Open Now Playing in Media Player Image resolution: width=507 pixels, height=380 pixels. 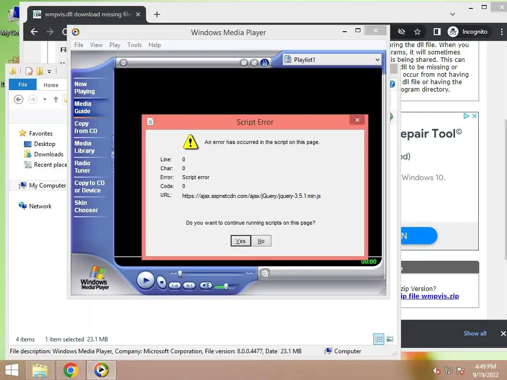coord(85,88)
